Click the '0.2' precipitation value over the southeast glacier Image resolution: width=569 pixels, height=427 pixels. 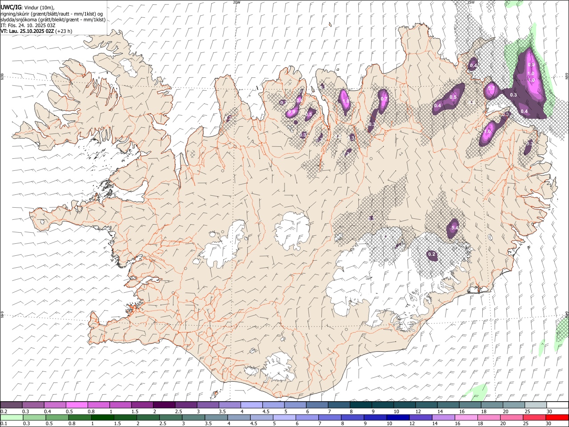[432, 254]
